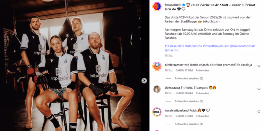The width and height of the screenshot is (262, 131).
Task: Open the #AlliZämme hashtag
Action: (194, 46)
